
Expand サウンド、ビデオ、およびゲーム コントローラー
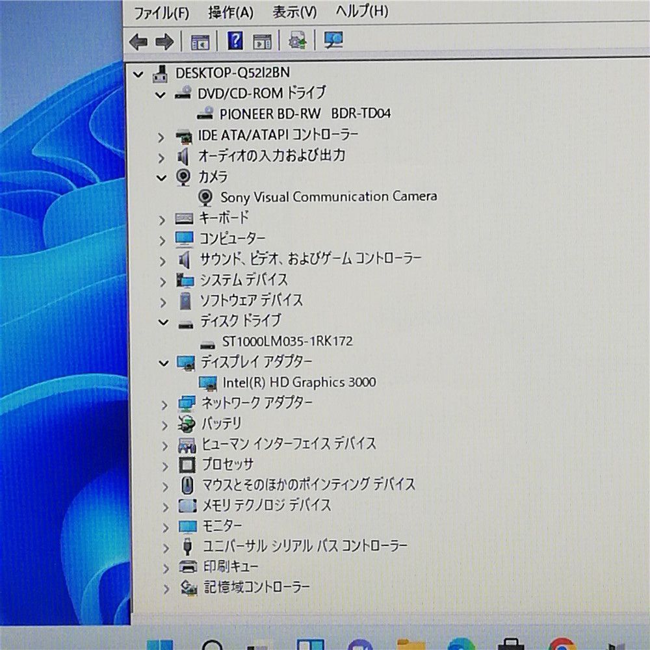[x=162, y=261]
